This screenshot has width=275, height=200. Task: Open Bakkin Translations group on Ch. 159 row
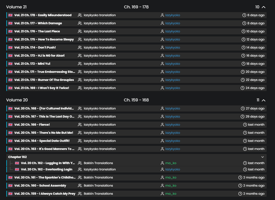click(x=98, y=194)
